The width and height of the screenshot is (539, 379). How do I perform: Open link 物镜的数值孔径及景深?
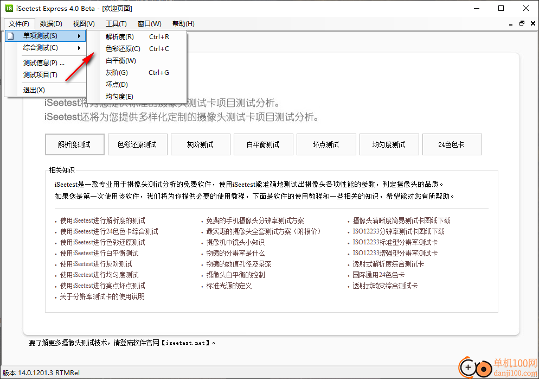click(x=239, y=264)
